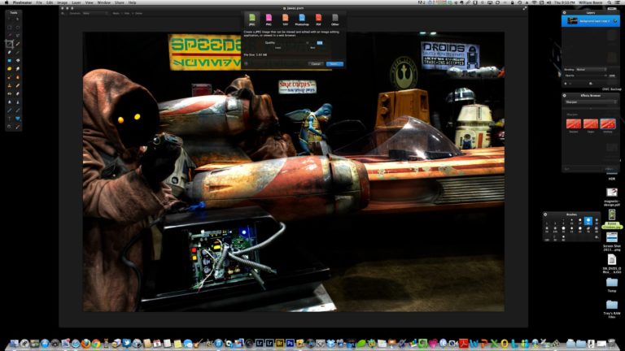Pick the highlighted brush preset
The image size is (625, 351).
[x=588, y=220]
